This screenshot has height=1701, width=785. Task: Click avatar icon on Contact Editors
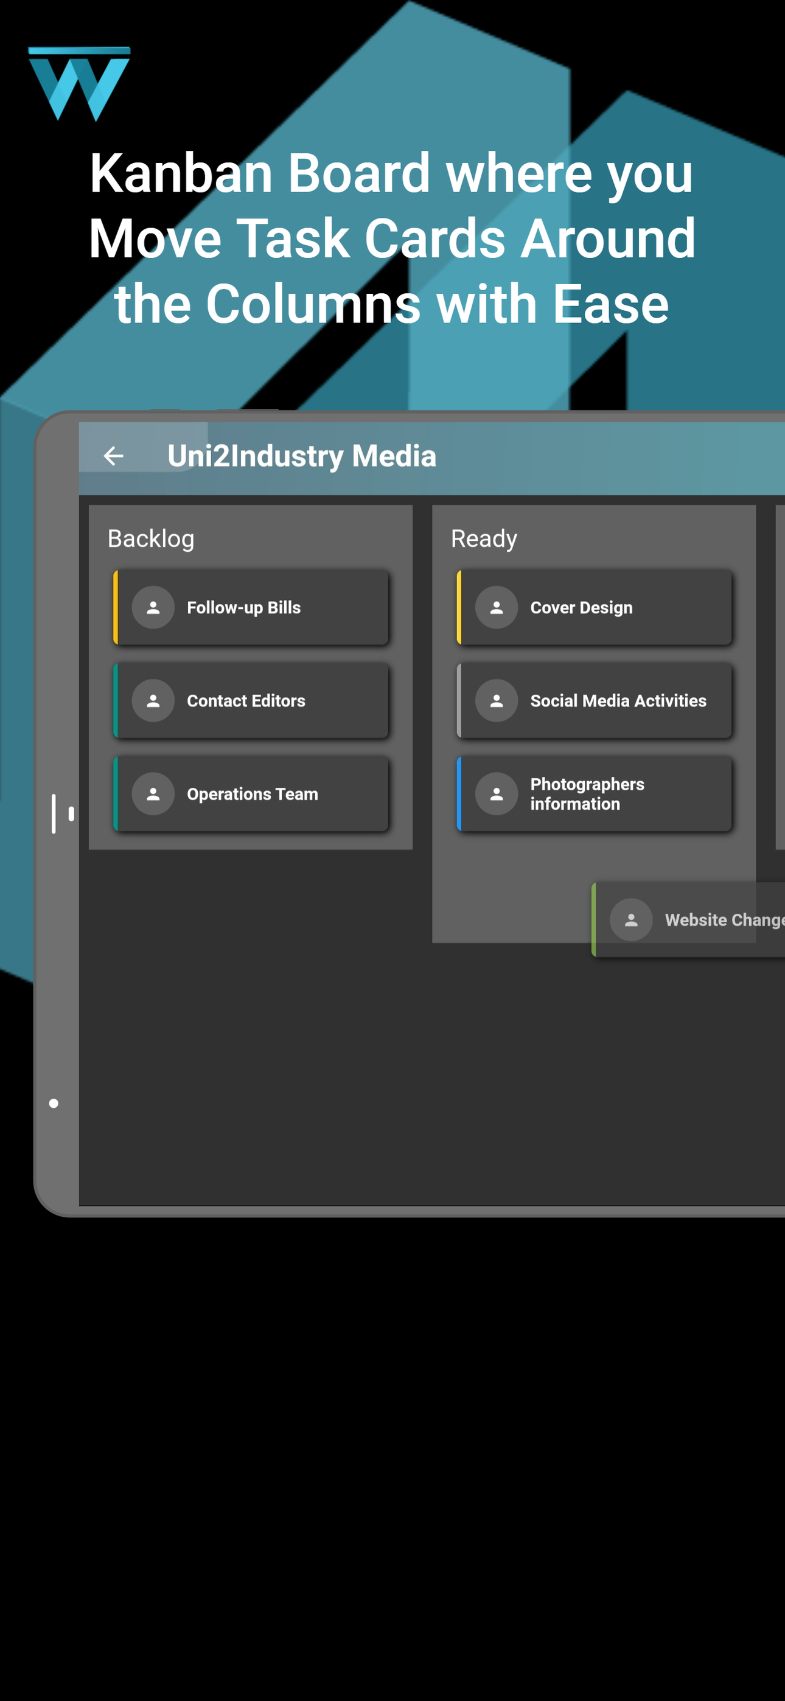pyautogui.click(x=153, y=701)
